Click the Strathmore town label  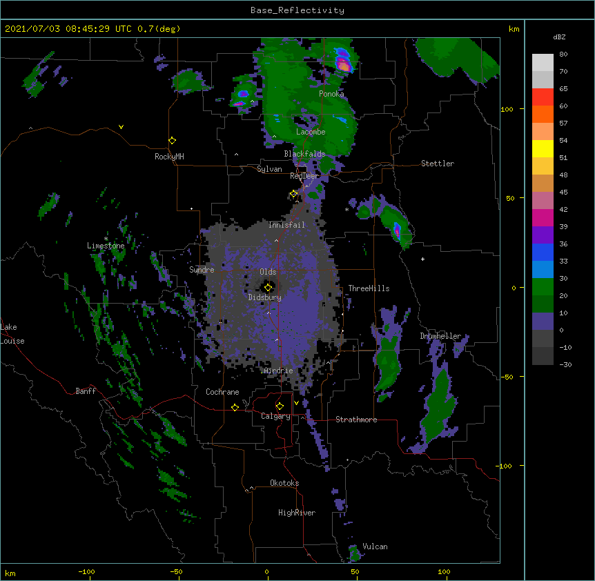[356, 420]
